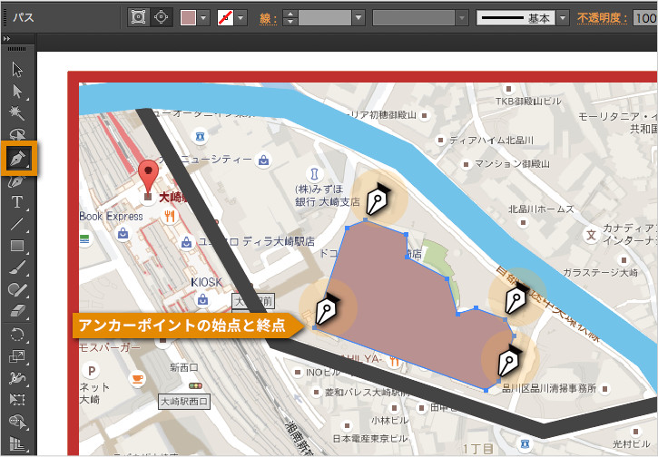Open the stroke color dropdown arrow
Screen dimensions: 658x457
241,18
